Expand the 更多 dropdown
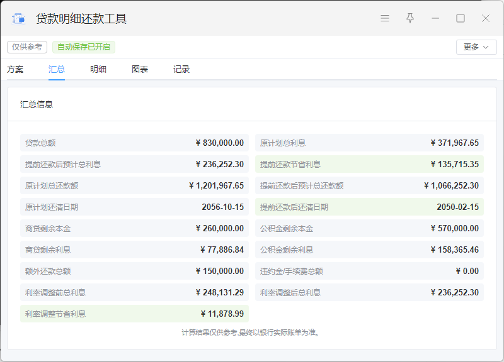The image size is (504, 362). tap(476, 47)
